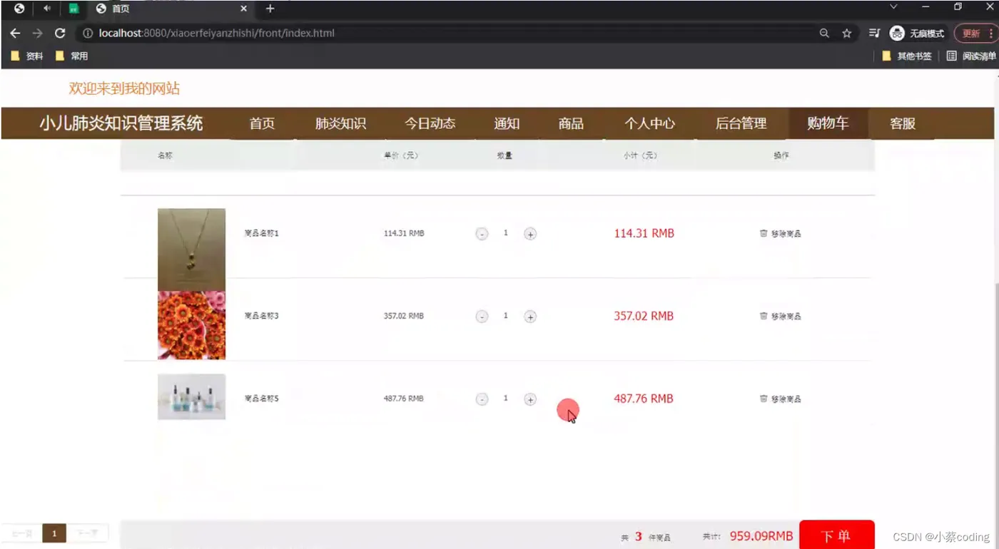Image resolution: width=999 pixels, height=549 pixels.
Task: Click the red 114.31 RMB subtotal
Action: 644,233
